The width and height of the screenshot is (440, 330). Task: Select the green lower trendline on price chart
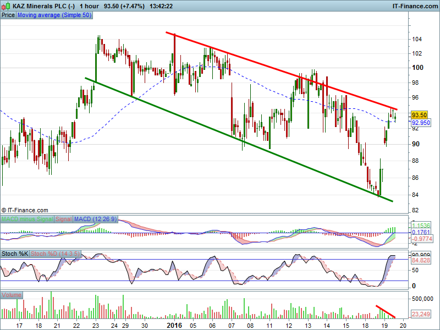pos(239,140)
